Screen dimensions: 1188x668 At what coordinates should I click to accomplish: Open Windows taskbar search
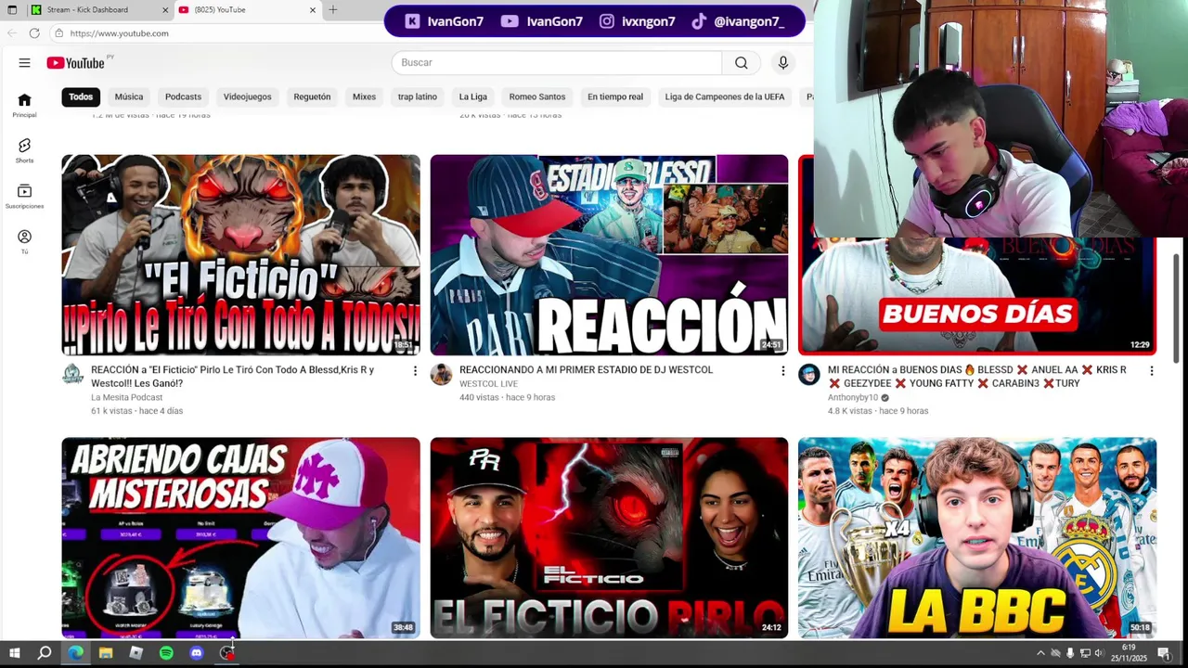coord(44,653)
